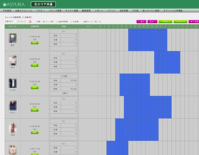
Task: Open the 会計管理 menu
Action: pos(124,11)
